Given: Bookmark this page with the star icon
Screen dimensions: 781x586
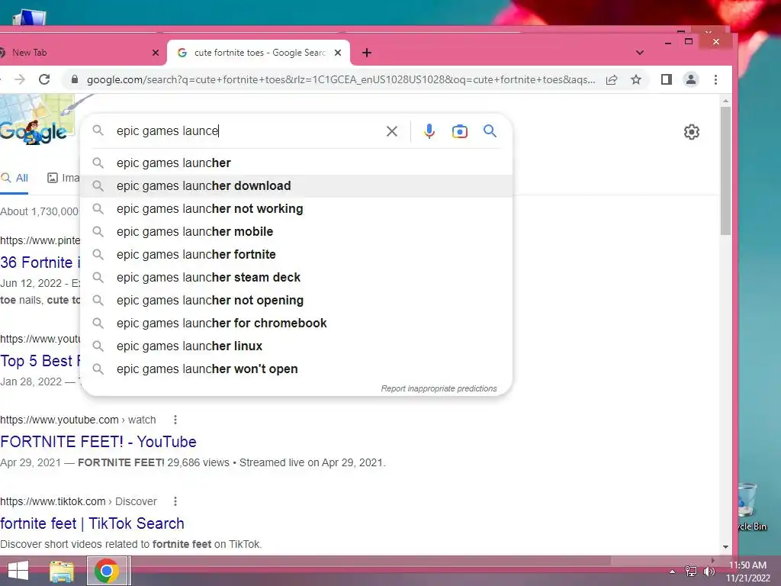Looking at the screenshot, I should coord(636,79).
